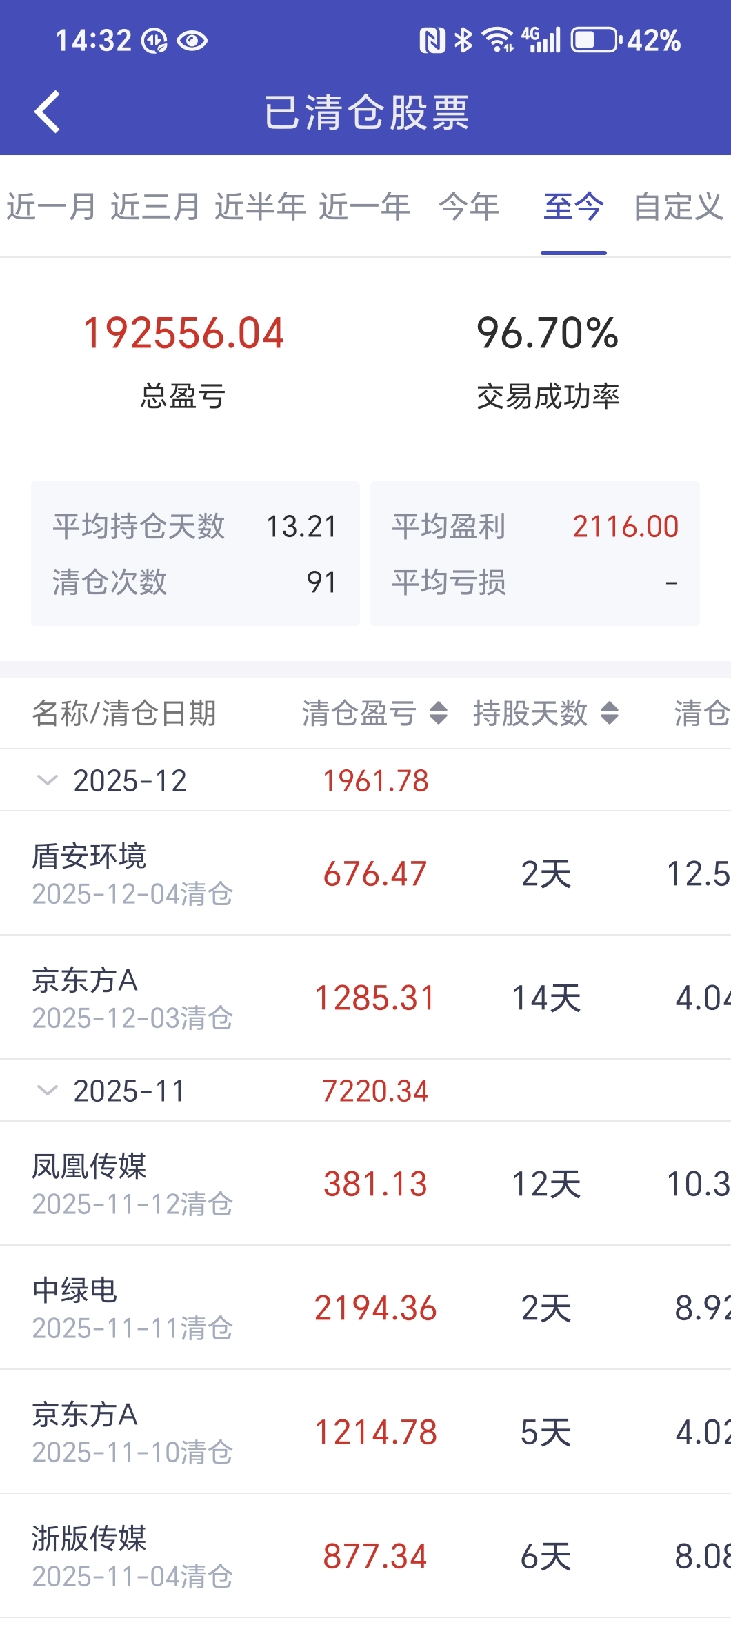Open 浙版传媒 2025-11-04 record

tap(365, 1556)
